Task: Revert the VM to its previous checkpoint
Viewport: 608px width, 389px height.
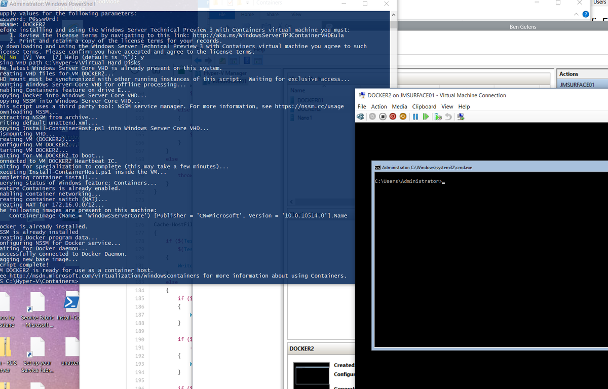Action: [x=448, y=116]
